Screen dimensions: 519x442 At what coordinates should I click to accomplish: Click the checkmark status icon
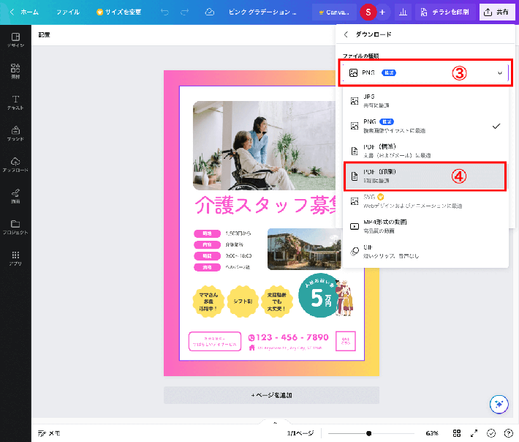[x=491, y=433]
